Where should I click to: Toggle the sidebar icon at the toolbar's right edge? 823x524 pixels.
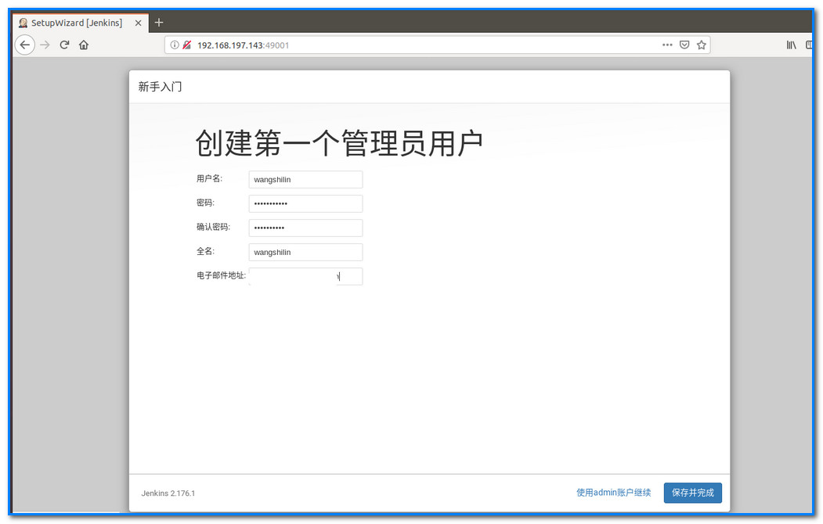click(x=809, y=45)
